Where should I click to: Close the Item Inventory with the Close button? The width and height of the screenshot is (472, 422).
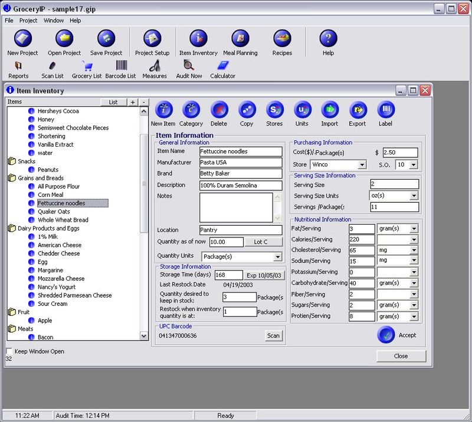(x=401, y=356)
